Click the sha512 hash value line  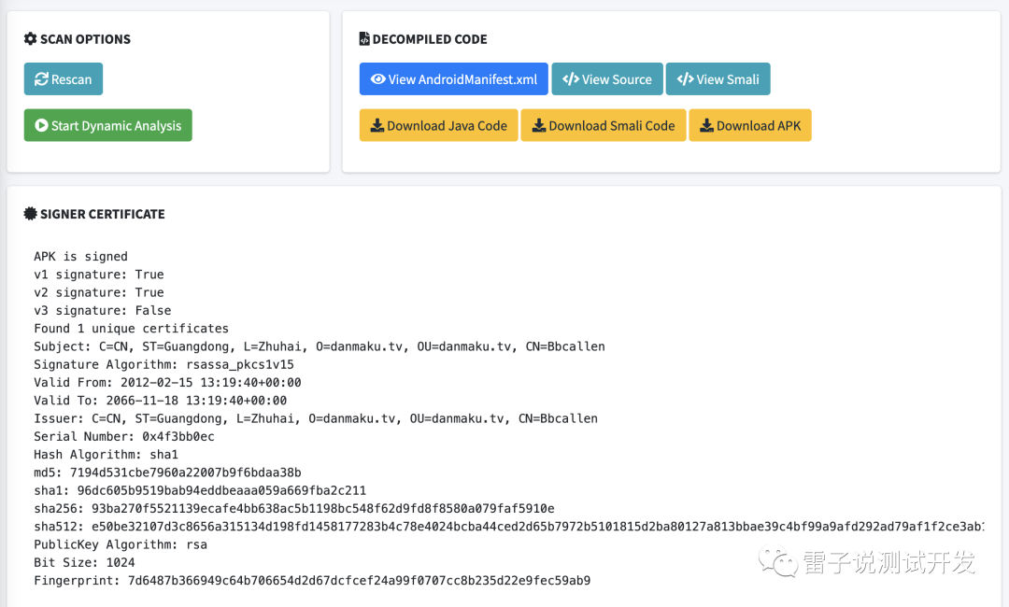[x=508, y=527]
